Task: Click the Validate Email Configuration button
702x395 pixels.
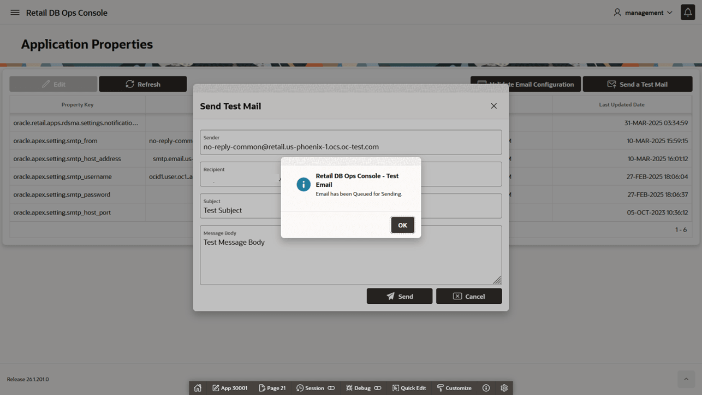Action: pos(526,84)
